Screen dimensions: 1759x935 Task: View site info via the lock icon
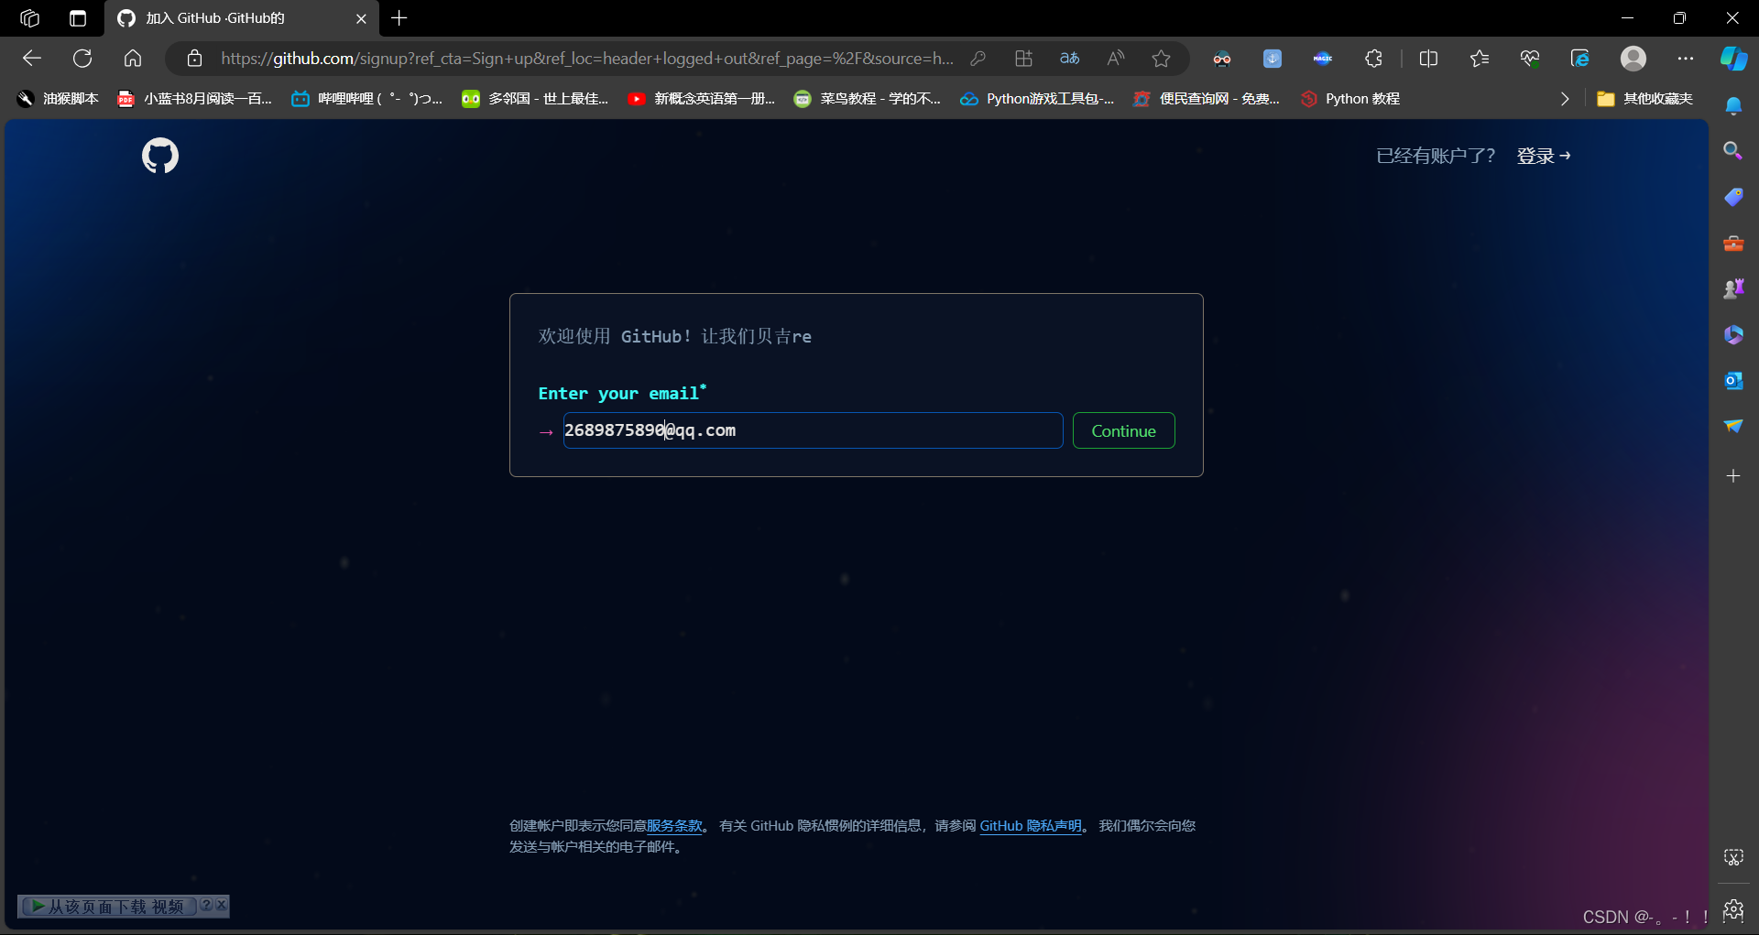click(194, 59)
